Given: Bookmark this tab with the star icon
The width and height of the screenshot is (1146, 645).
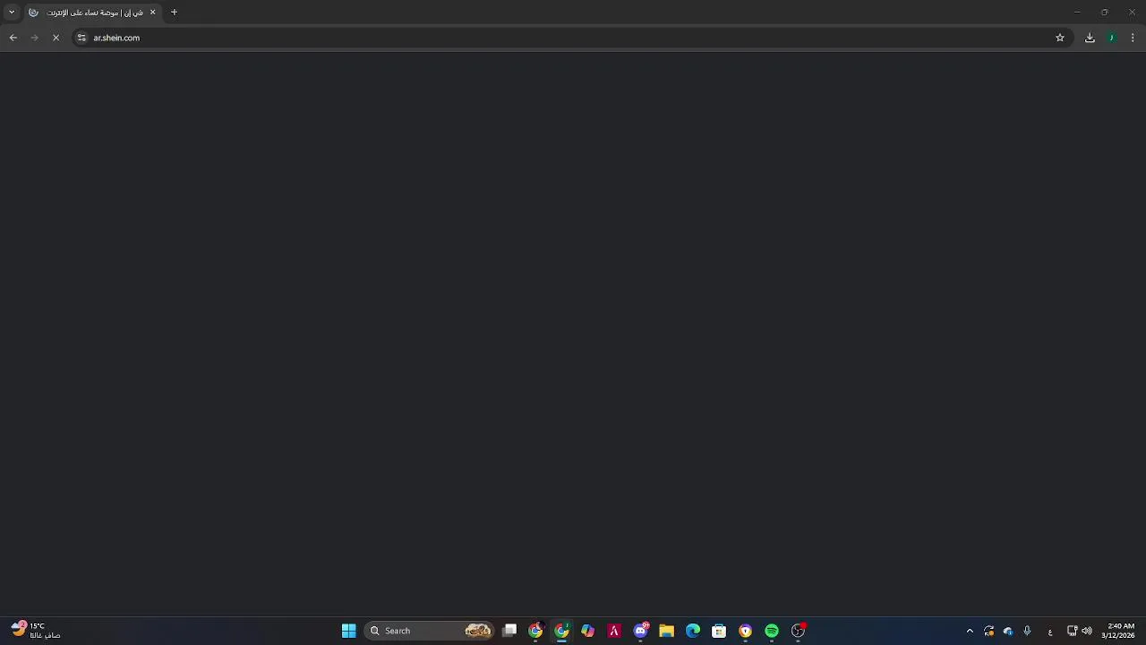Looking at the screenshot, I should (1060, 38).
